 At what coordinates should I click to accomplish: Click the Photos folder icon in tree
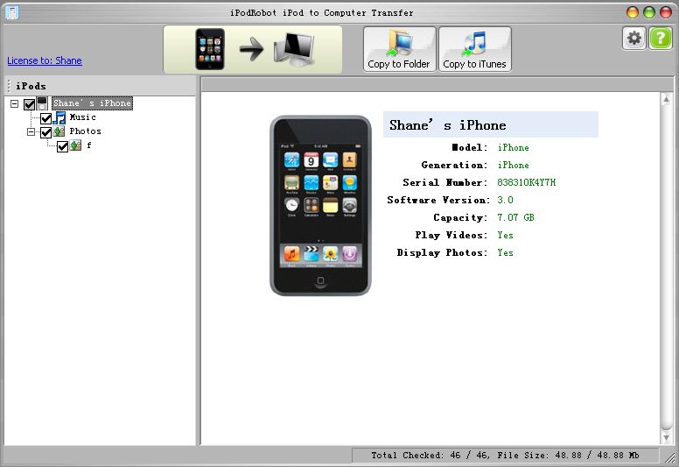pyautogui.click(x=59, y=131)
